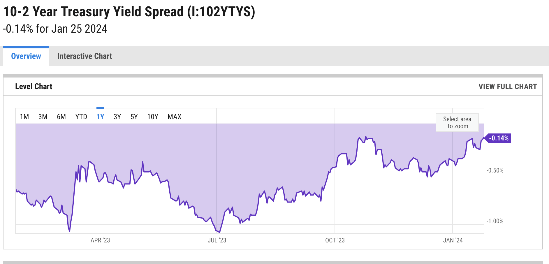Select the 3M time range
549x264 pixels.
tap(43, 117)
